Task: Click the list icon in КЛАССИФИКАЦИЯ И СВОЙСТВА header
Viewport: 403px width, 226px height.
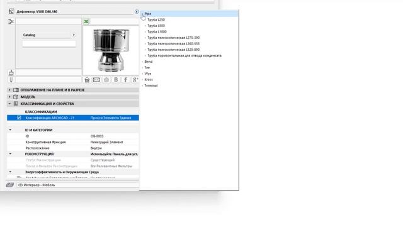Action: 16,104
